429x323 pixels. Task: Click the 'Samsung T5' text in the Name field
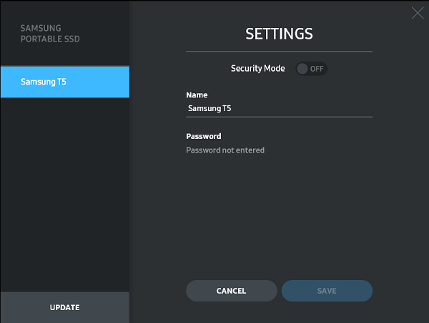[209, 108]
